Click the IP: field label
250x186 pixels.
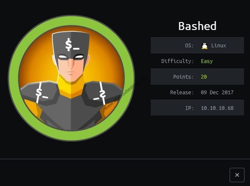[x=189, y=108]
